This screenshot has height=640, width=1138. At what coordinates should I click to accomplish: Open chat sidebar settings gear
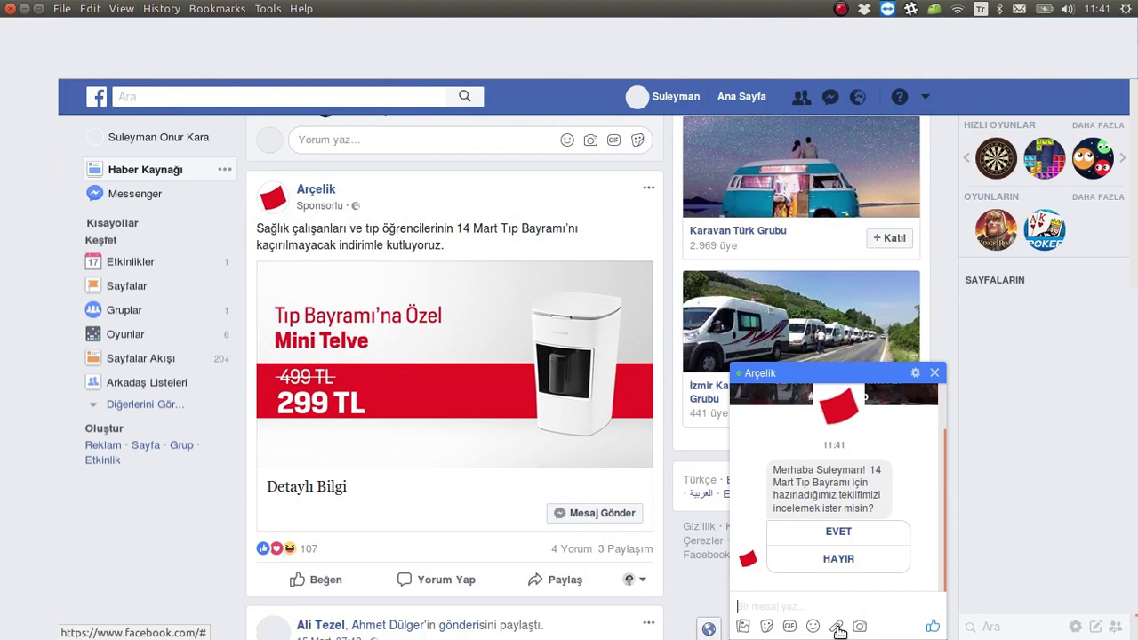pos(1075,627)
